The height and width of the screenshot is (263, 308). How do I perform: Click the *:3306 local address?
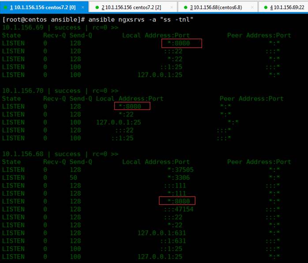[179, 178]
